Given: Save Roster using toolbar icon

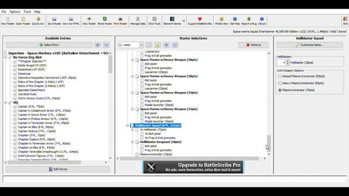Looking at the screenshot, I should (55, 21).
